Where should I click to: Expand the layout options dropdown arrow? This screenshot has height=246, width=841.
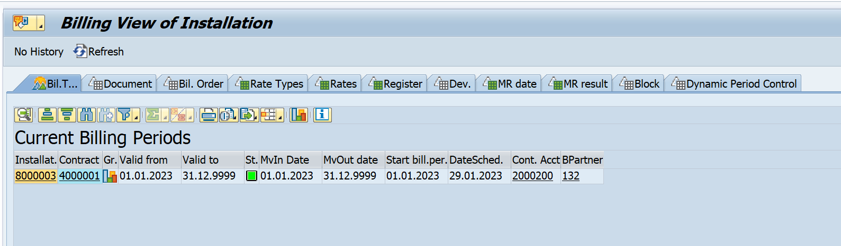[x=281, y=116]
